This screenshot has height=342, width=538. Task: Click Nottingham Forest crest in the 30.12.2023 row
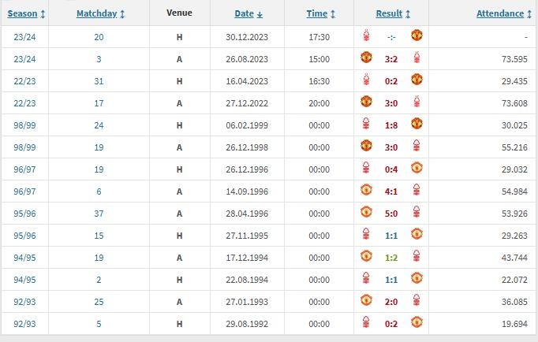pyautogui.click(x=366, y=35)
